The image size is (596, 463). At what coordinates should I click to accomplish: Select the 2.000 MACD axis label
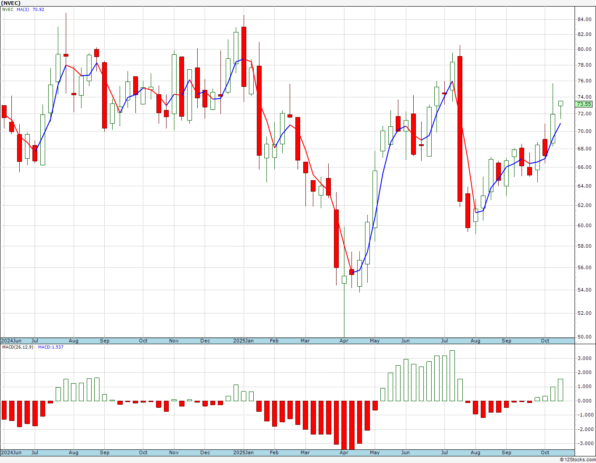coord(585,372)
